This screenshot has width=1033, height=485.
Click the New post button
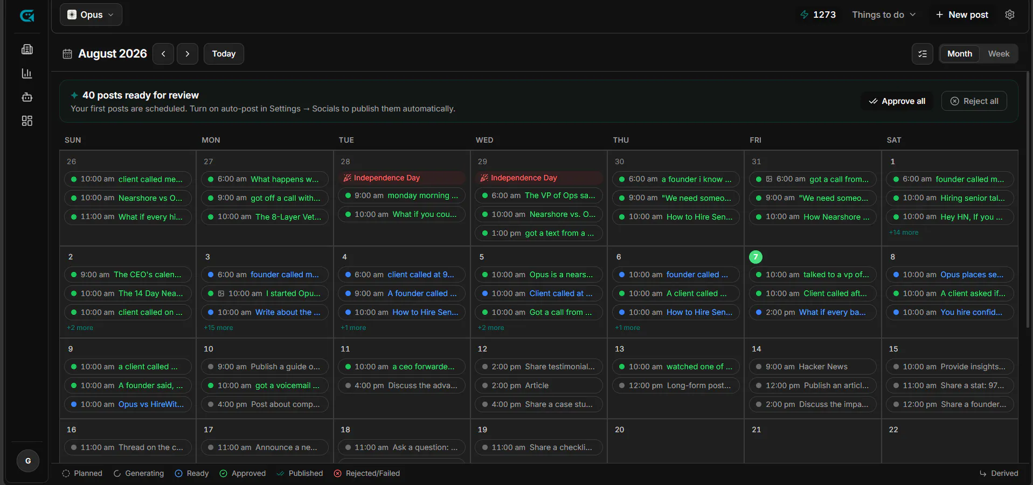coord(962,15)
